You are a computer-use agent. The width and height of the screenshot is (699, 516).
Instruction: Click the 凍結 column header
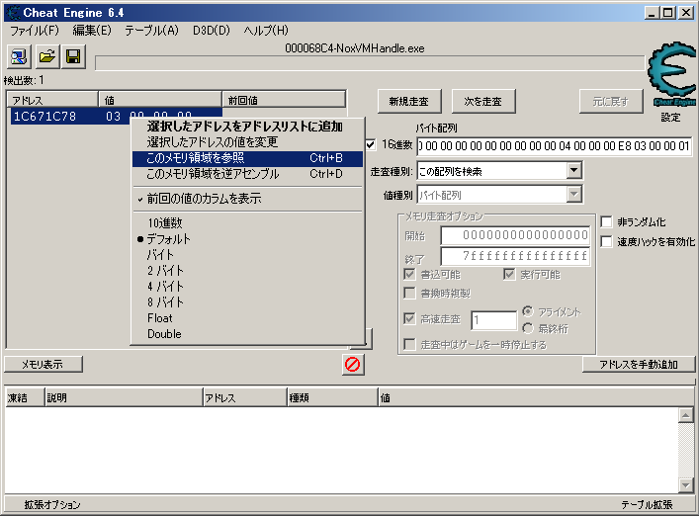pos(25,397)
